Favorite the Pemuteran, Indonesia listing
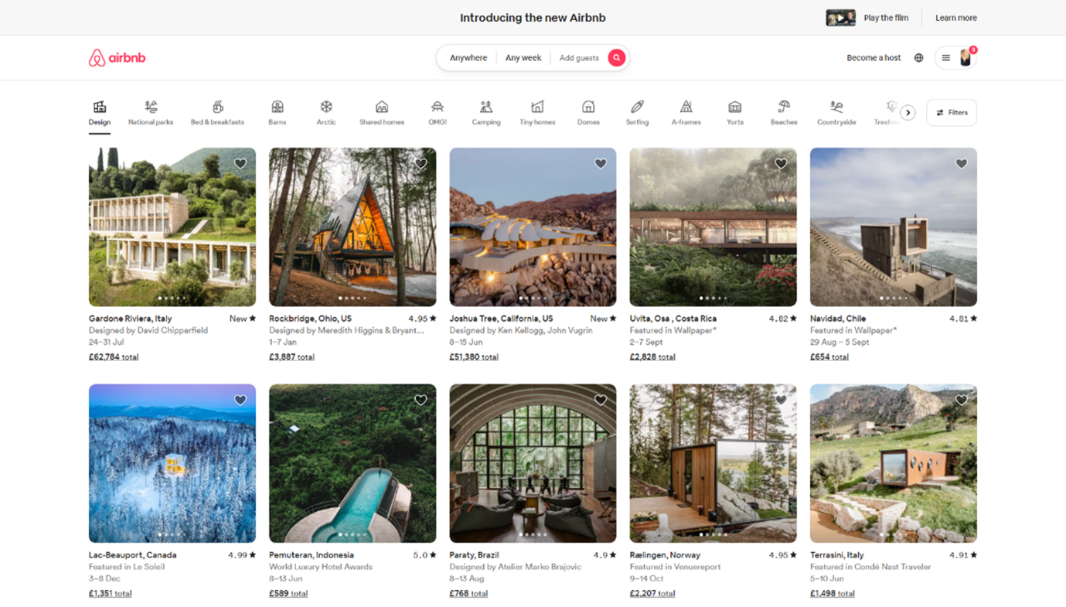The image size is (1066, 607). 421,400
